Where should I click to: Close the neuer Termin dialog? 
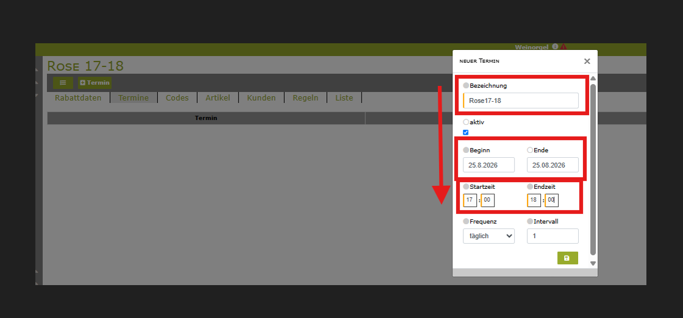[x=587, y=62]
